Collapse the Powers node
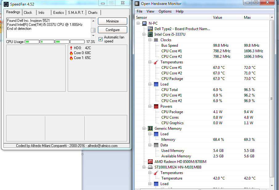Image resolution: width=279 pixels, height=190 pixels. coord(150,106)
